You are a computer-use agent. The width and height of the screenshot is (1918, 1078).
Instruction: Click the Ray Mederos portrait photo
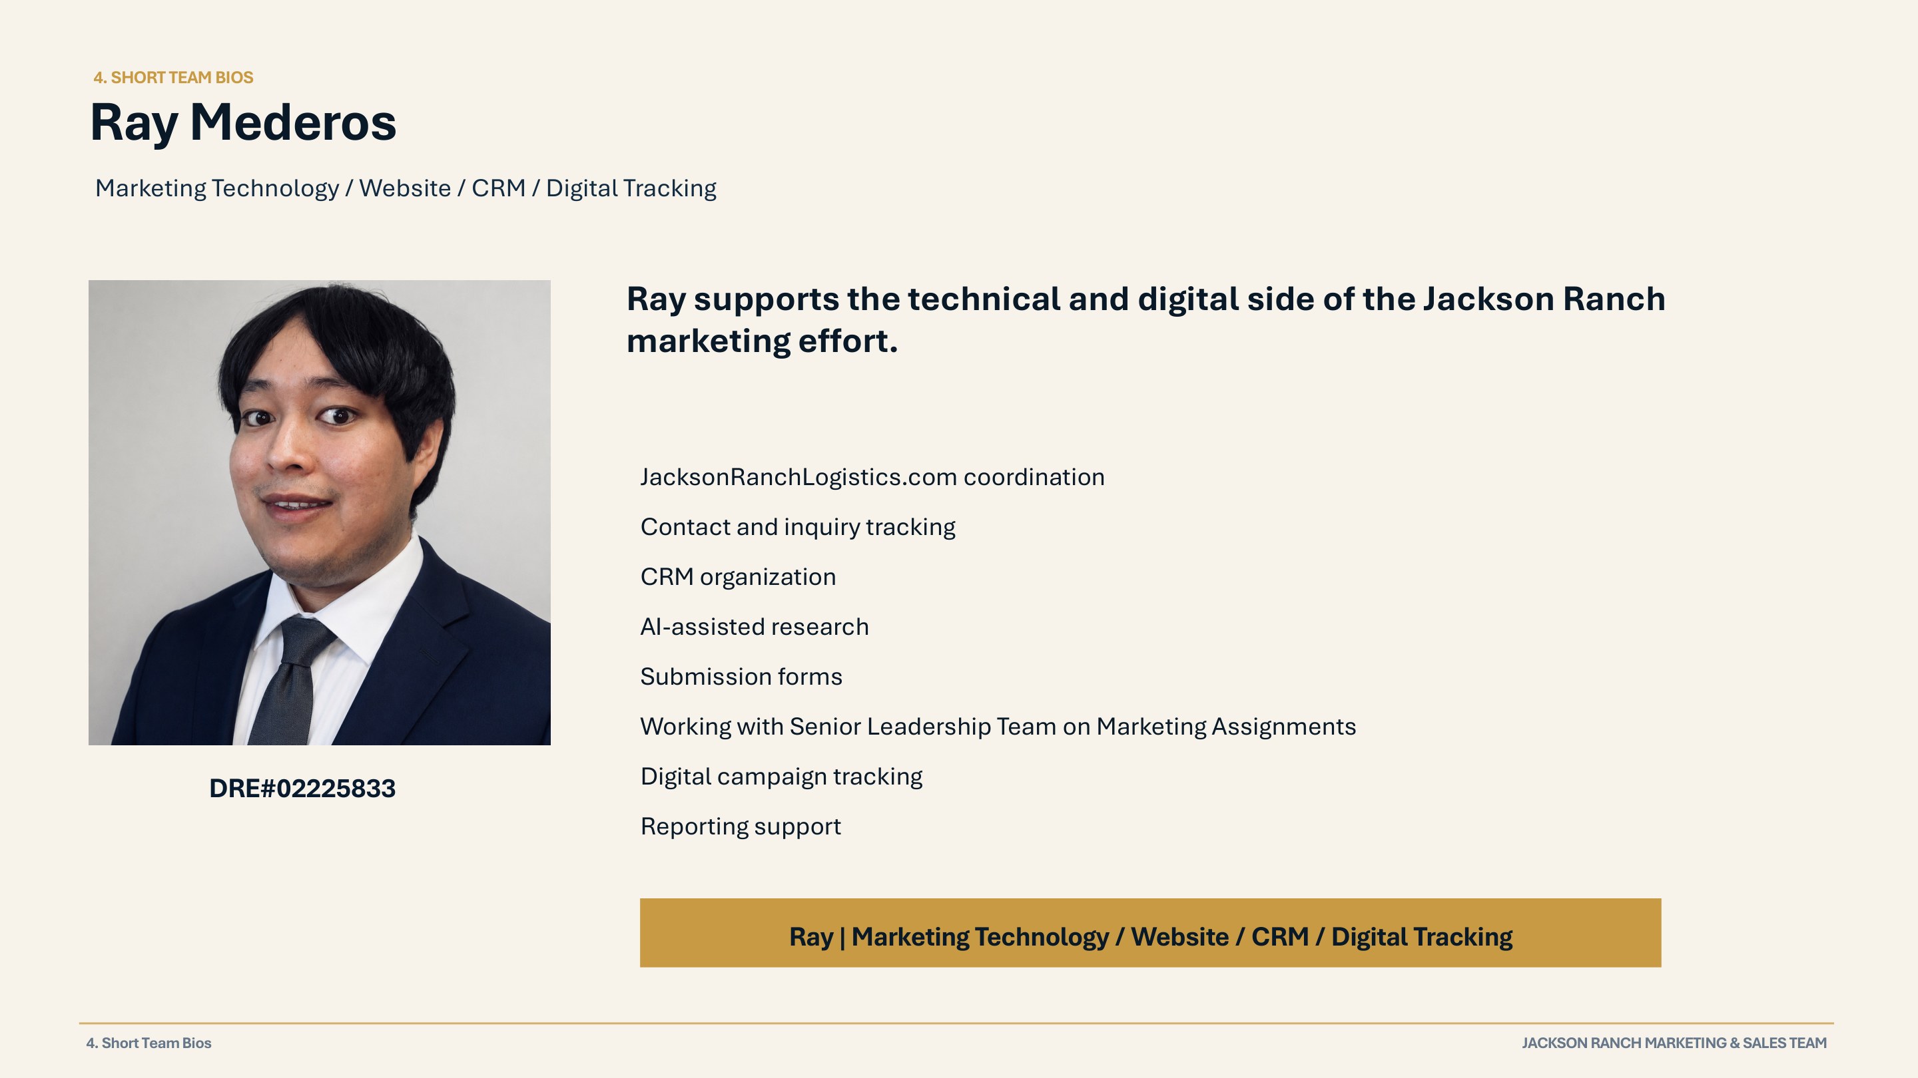tap(320, 512)
